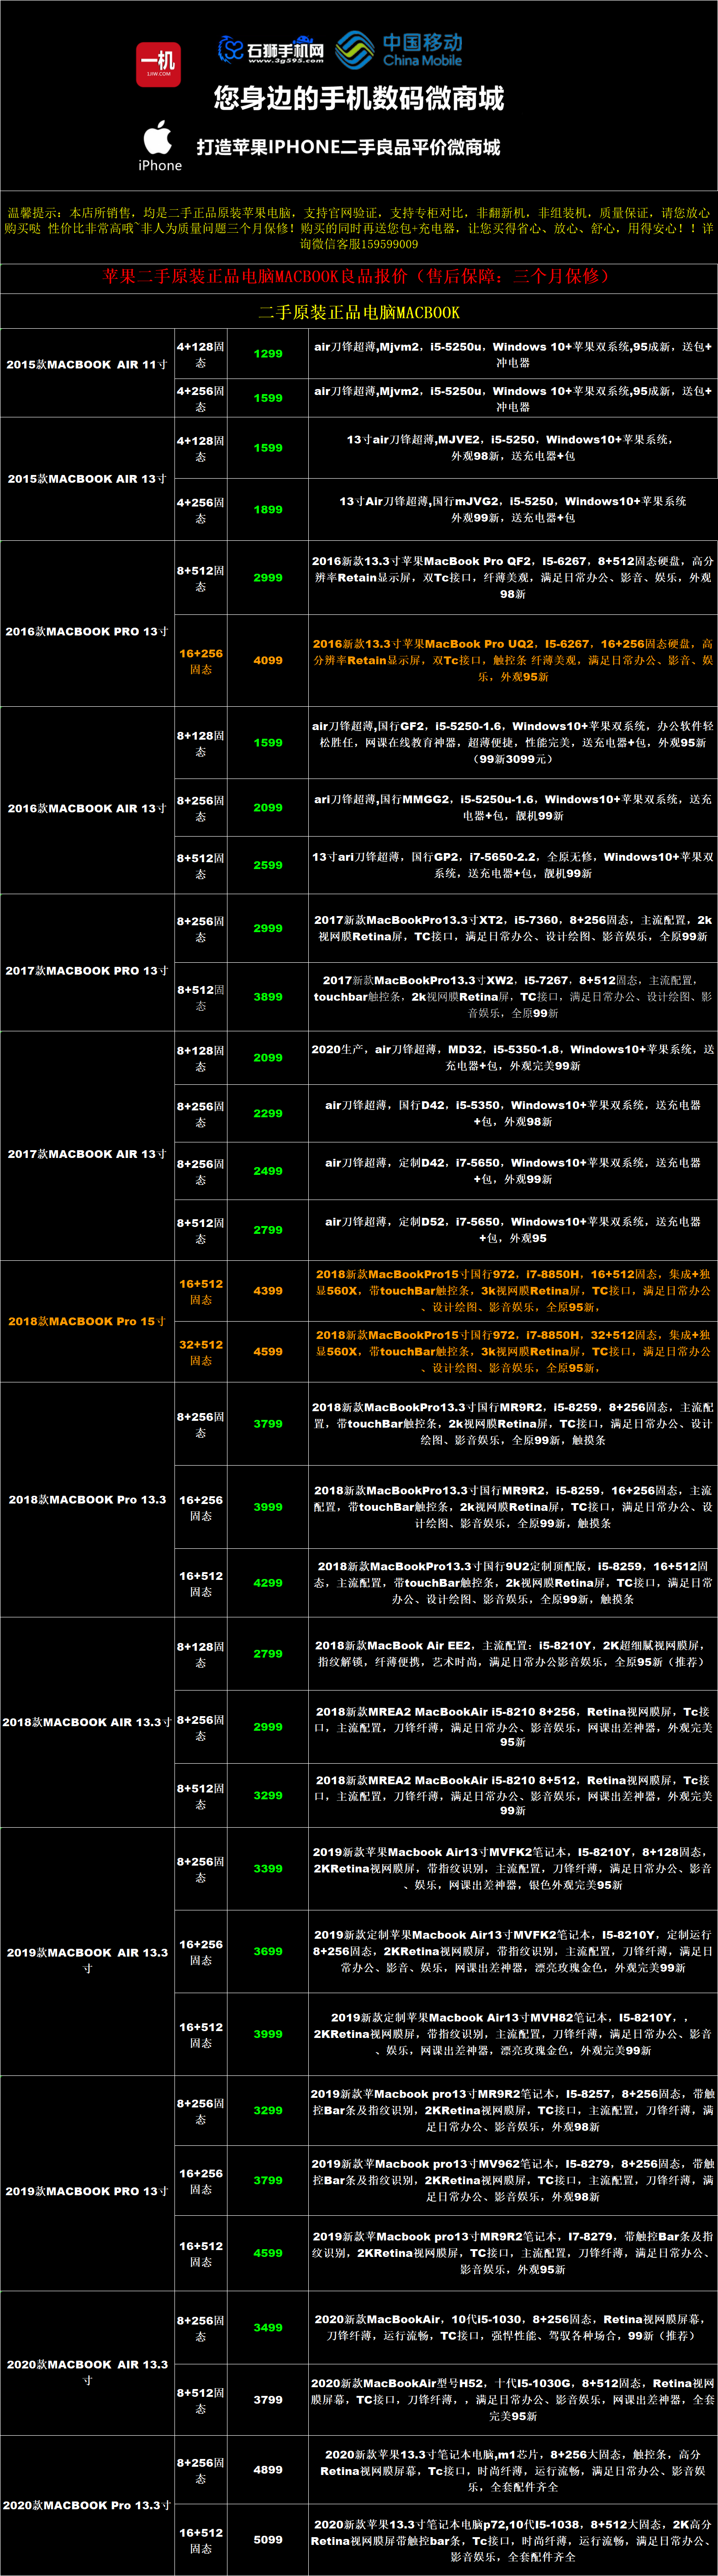Screen dimensions: 718x2576
Task: Click the MacBookPro13.3寸XW2 description
Action: click(x=512, y=997)
